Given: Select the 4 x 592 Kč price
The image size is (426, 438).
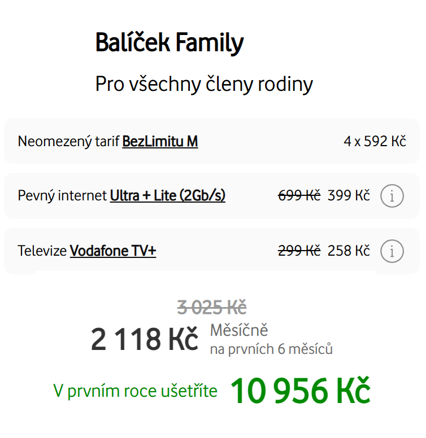Looking at the screenshot, I should tap(375, 141).
